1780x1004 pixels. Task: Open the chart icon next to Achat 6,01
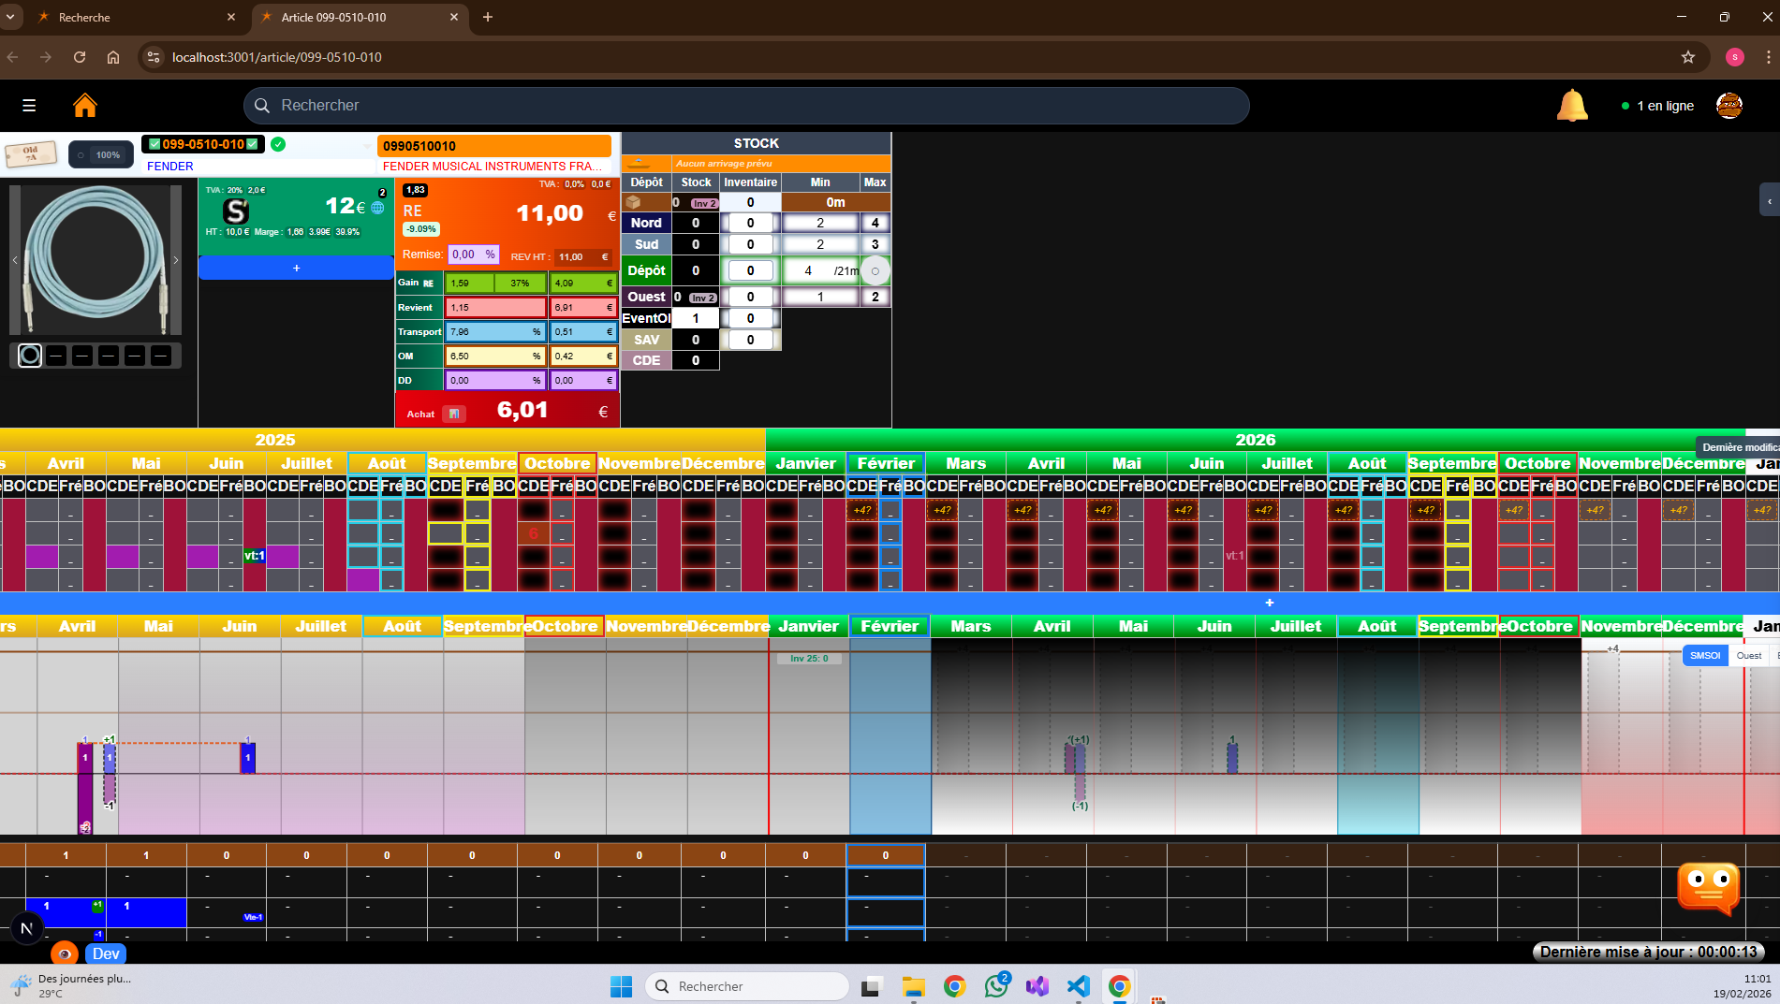453,413
